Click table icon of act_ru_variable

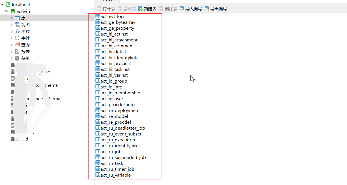(x=98, y=175)
